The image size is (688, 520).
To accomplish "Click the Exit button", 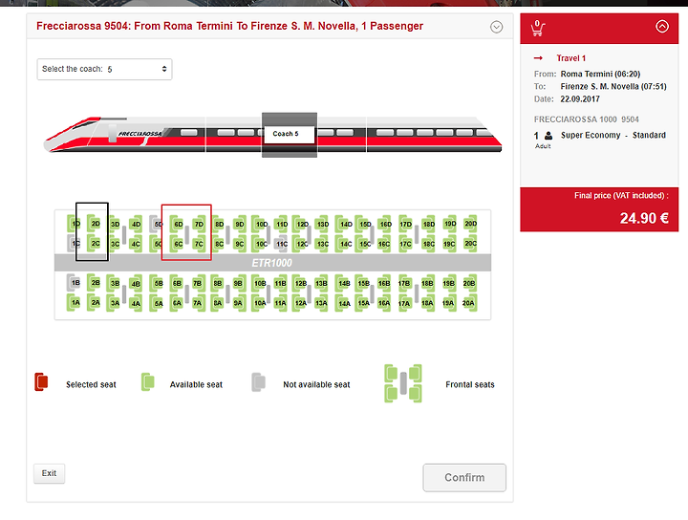I will (x=49, y=473).
